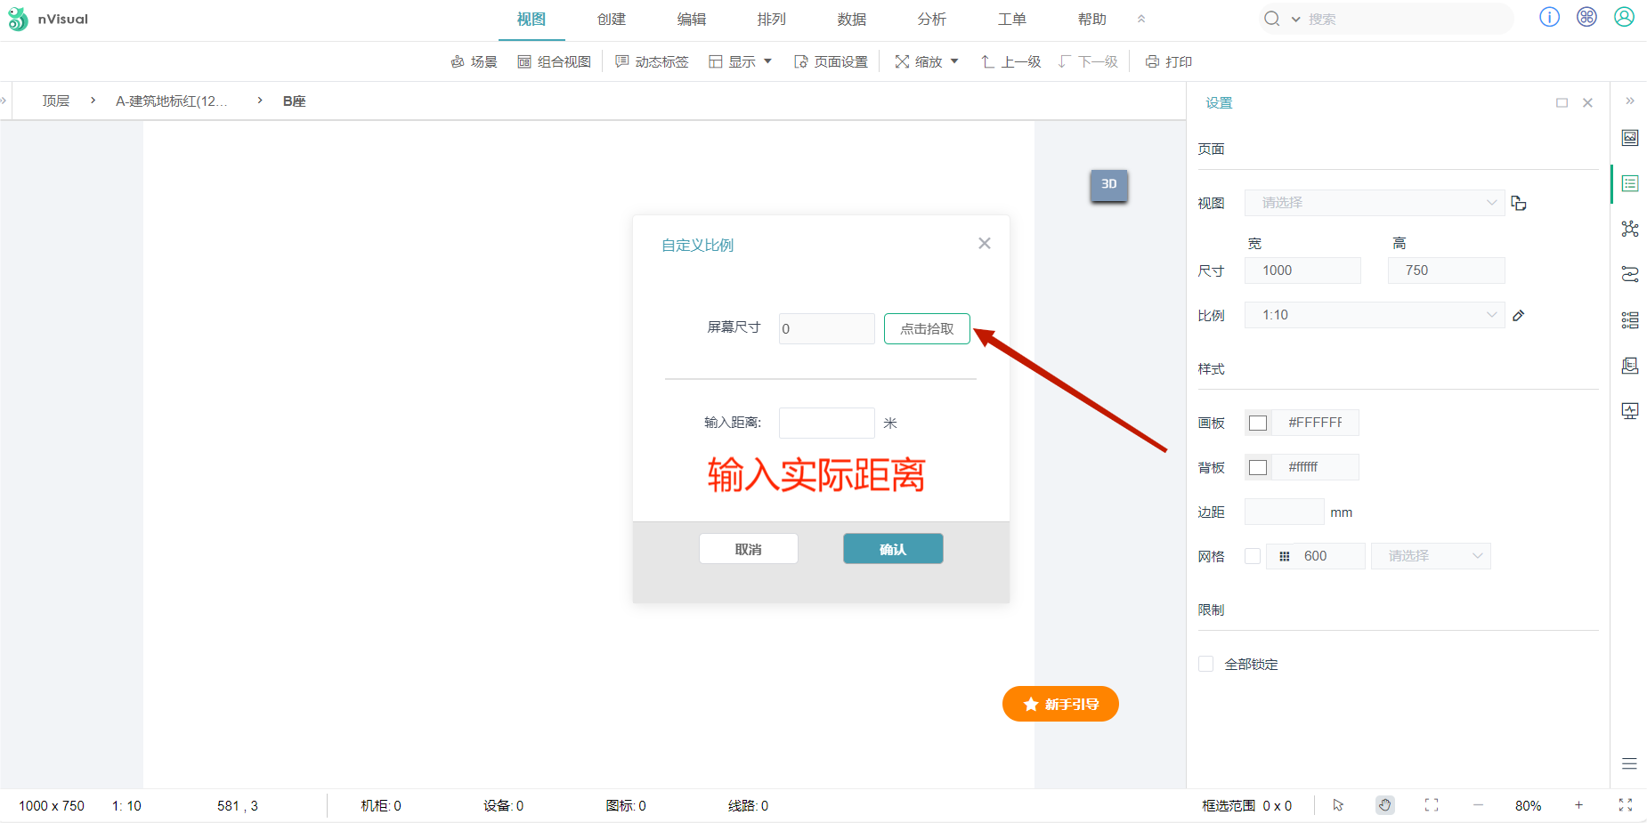Open the settings list icon in right sidebar
The image size is (1647, 823).
(1630, 183)
